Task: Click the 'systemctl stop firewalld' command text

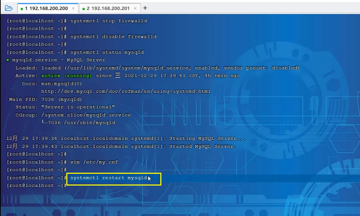Action: [108, 21]
